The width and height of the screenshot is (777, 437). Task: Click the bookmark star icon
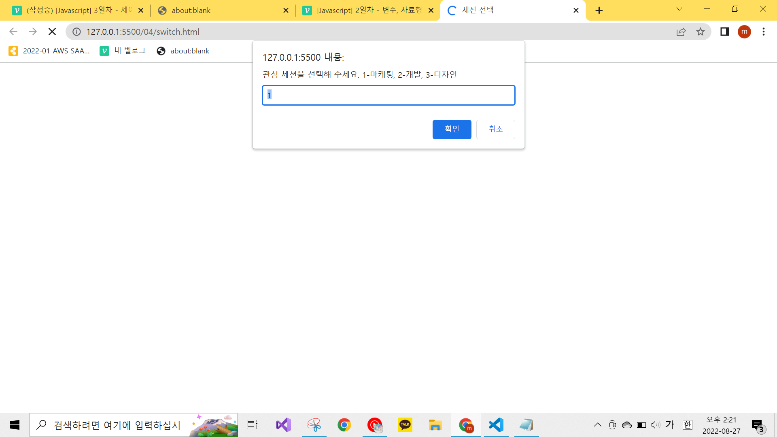pos(701,32)
